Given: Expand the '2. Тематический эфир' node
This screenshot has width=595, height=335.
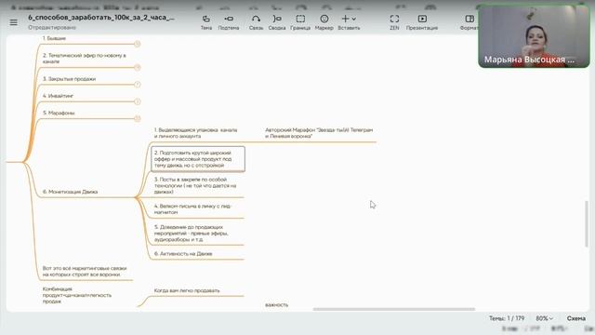Looking at the screenshot, I should 138,67.
